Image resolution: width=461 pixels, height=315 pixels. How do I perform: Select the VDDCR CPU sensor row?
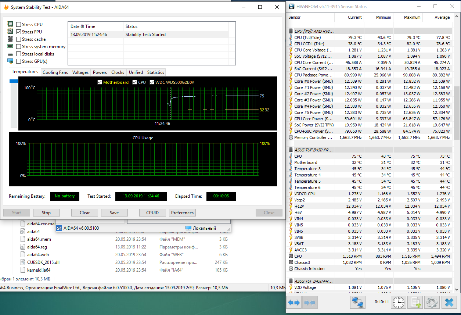pyautogui.click(x=370, y=194)
